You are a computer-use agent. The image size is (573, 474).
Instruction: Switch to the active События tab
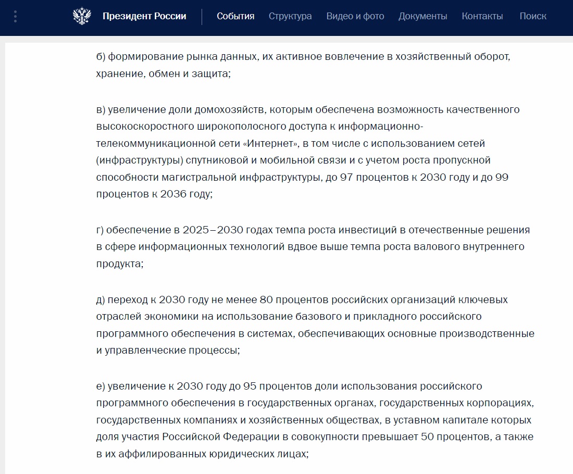click(235, 16)
